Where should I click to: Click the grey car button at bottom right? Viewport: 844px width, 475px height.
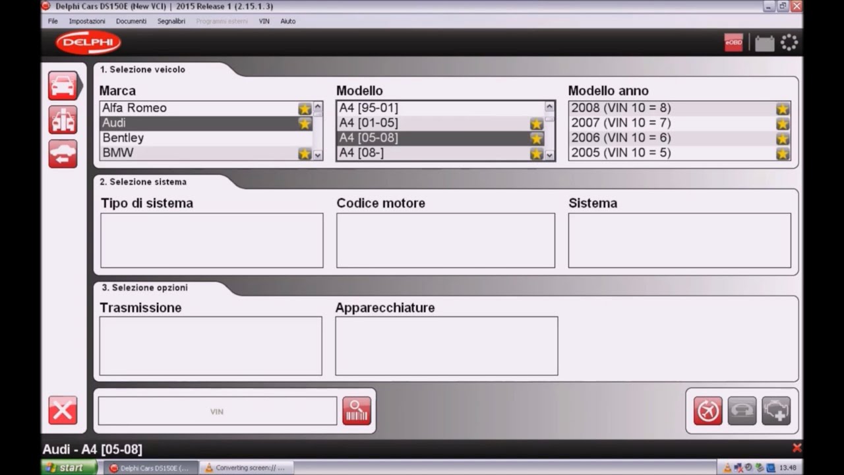pyautogui.click(x=742, y=411)
